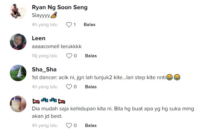Like Leen's comment with heart icon
200x132 pixels.
coord(69,56)
